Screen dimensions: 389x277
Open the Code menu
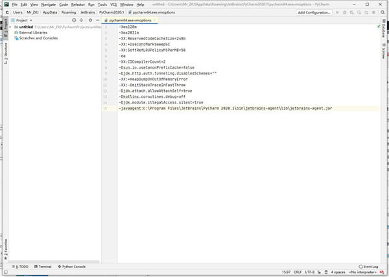(64, 5)
